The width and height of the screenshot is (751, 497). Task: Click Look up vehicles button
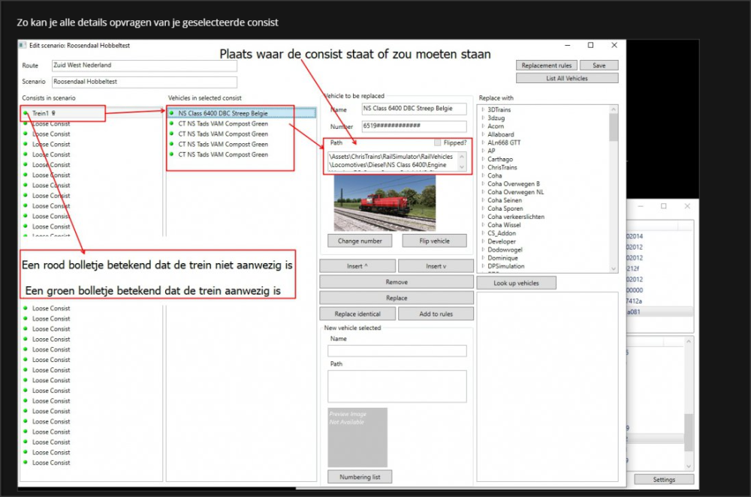(516, 283)
